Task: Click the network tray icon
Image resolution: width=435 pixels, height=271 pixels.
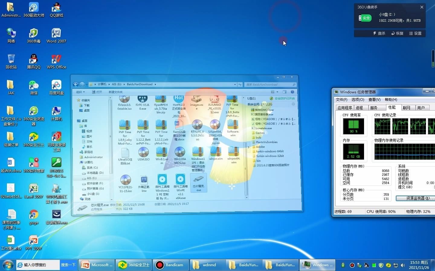Action: (x=395, y=265)
